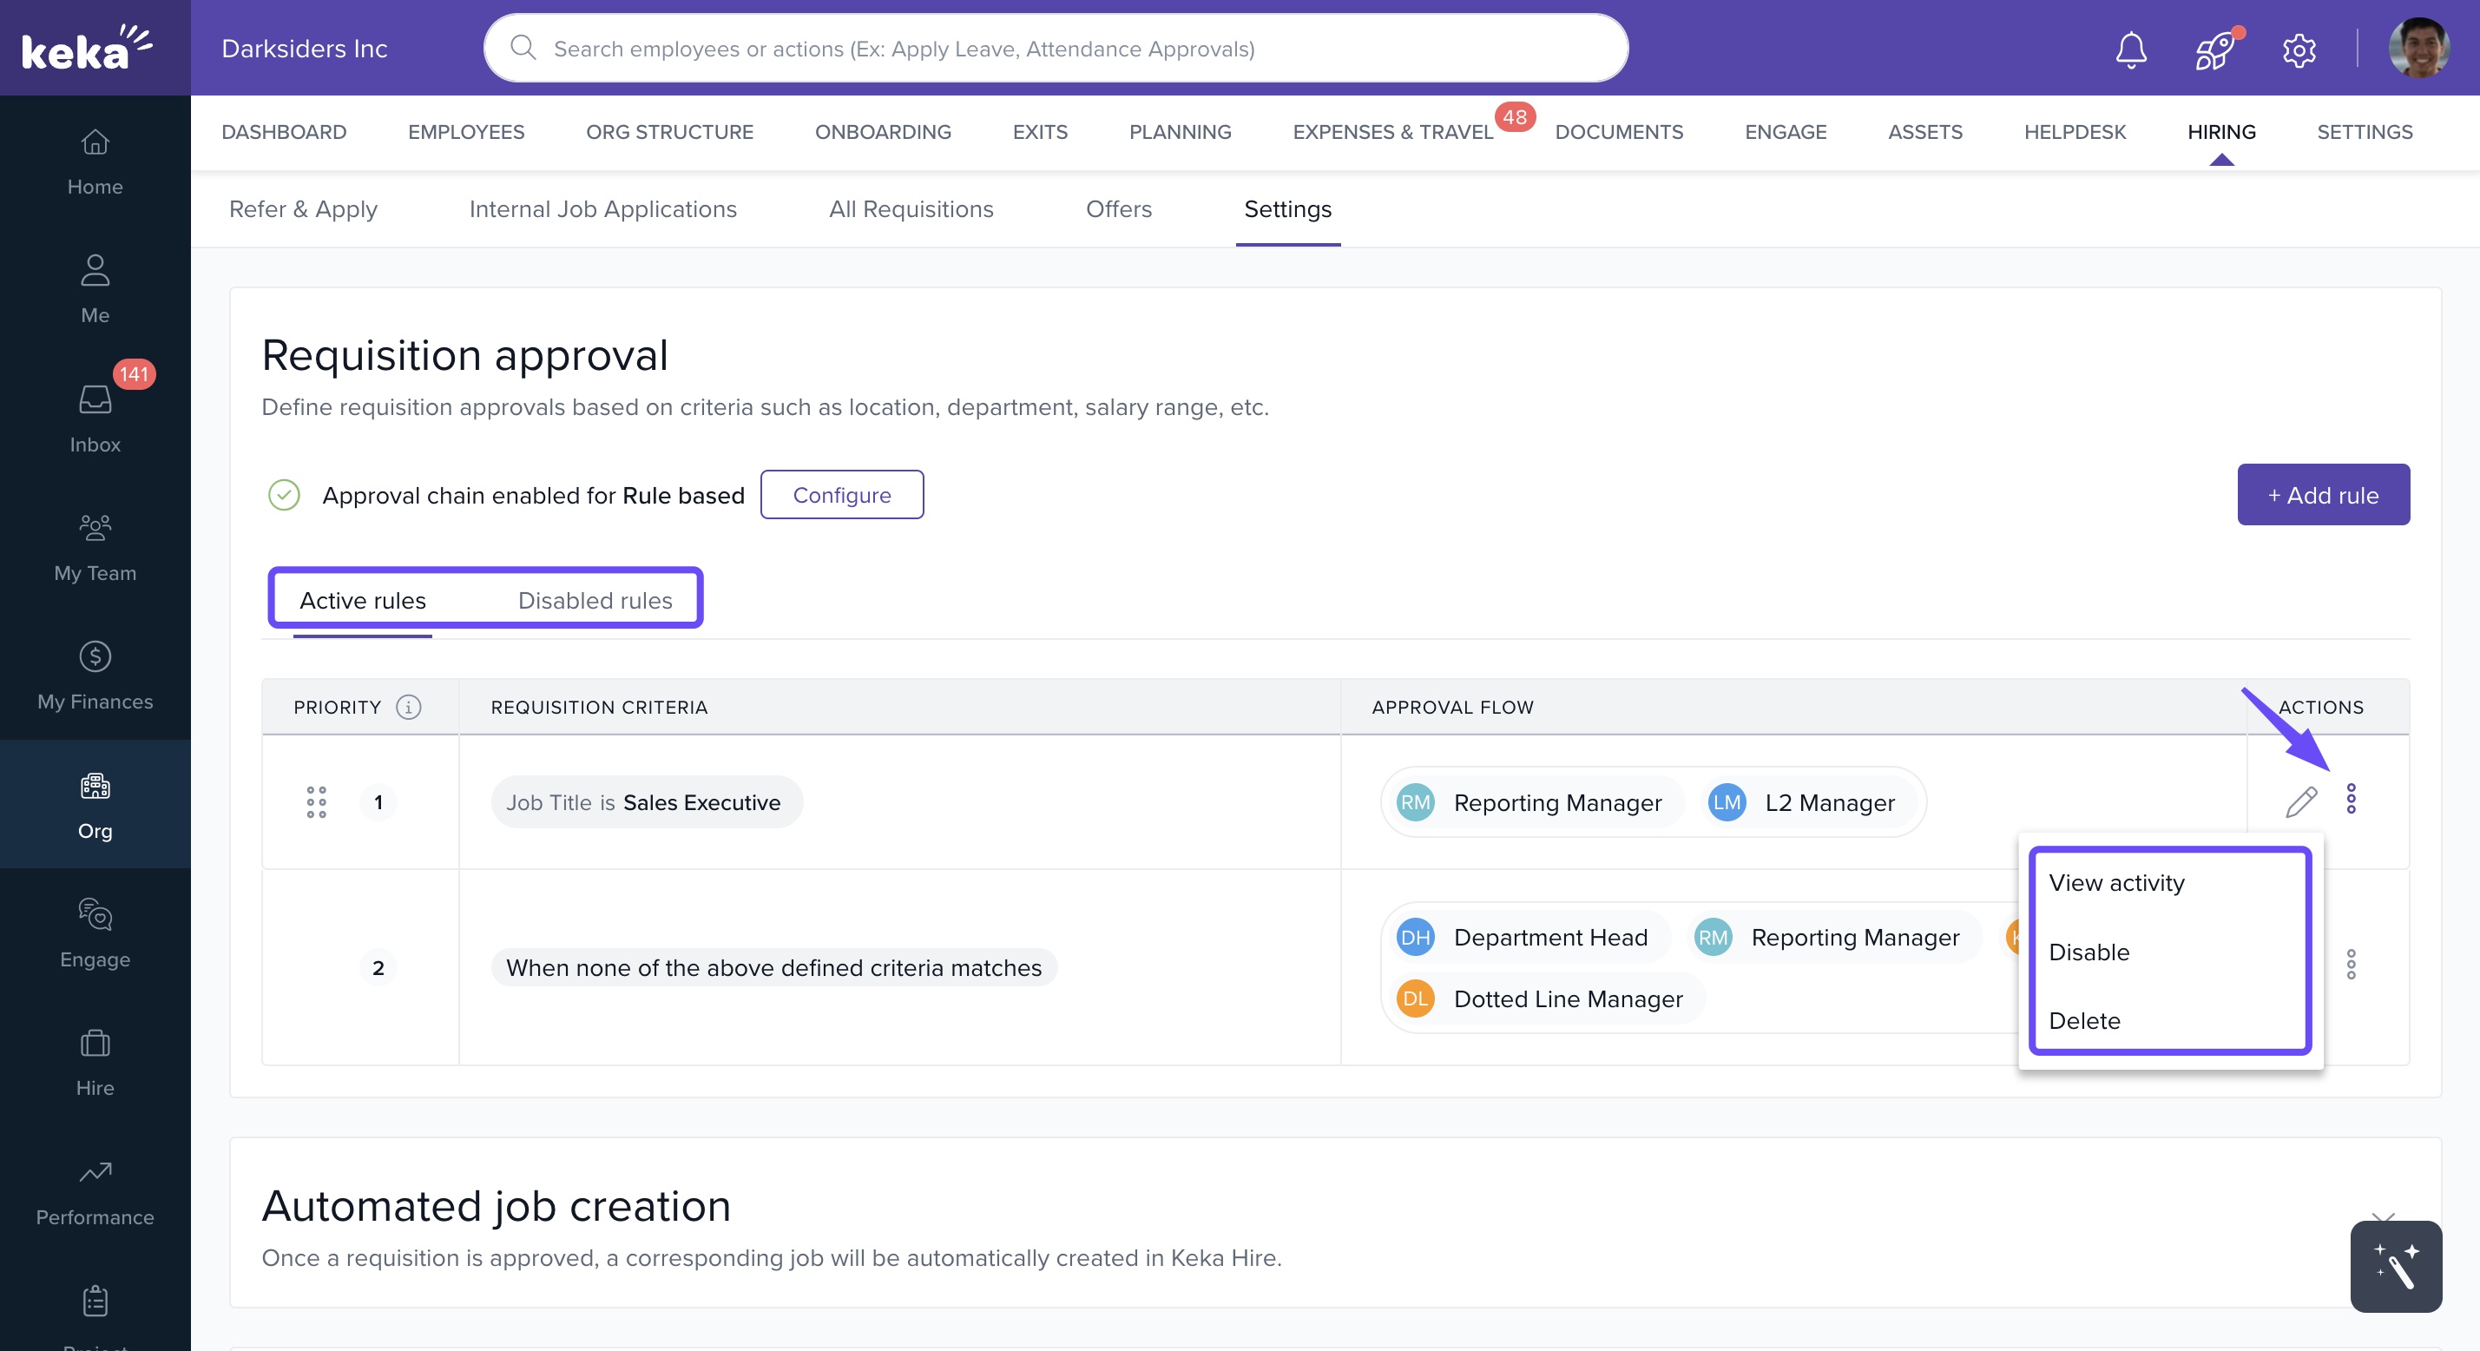
Task: Grab the drag handle for rule 1
Action: 316,801
